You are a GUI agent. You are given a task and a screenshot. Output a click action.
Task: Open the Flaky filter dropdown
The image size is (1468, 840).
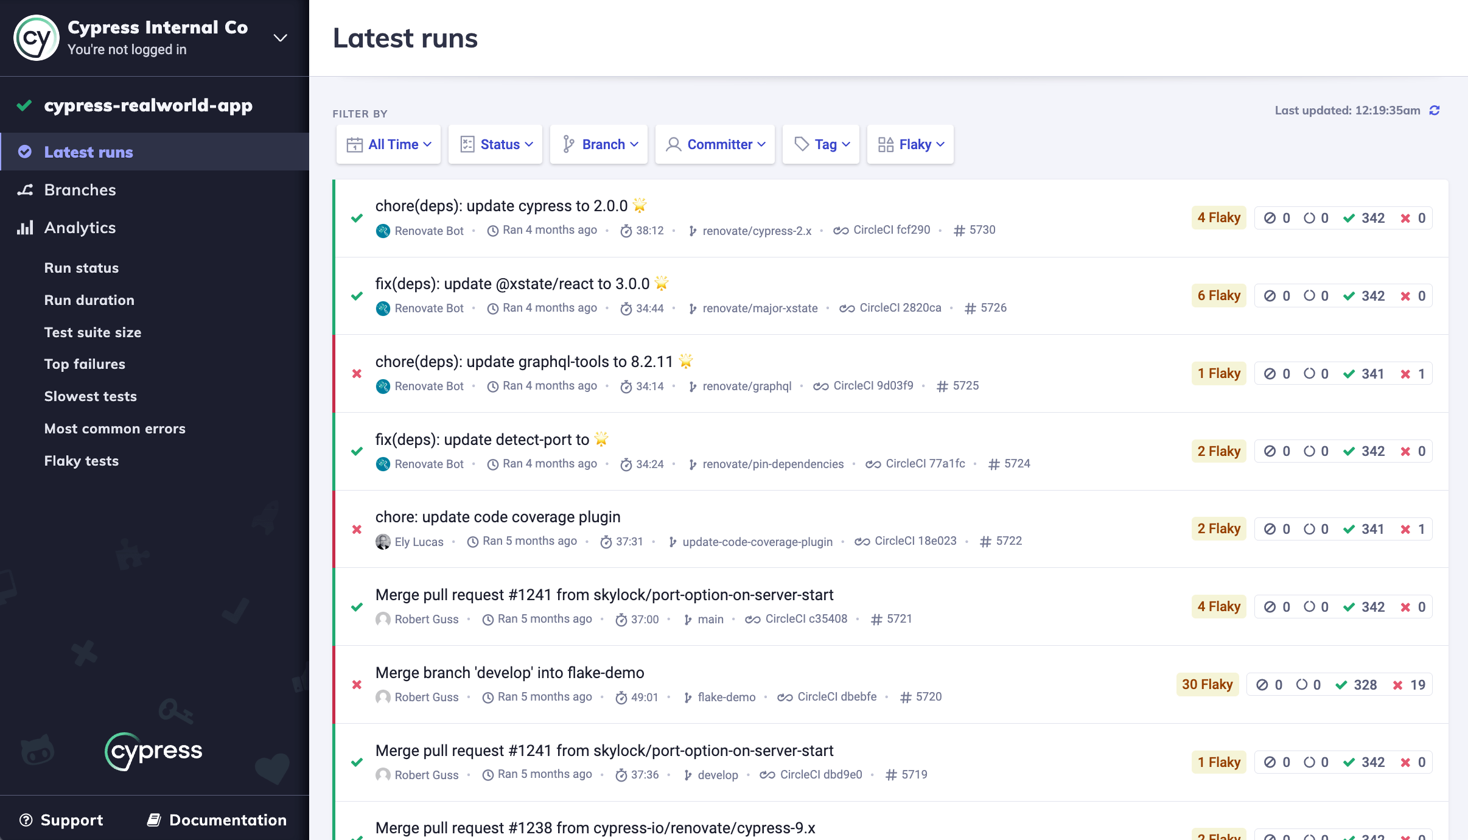910,144
